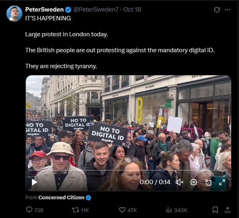The height and width of the screenshot is (218, 239).
Task: Expand video to fullscreen
Action: click(222, 182)
